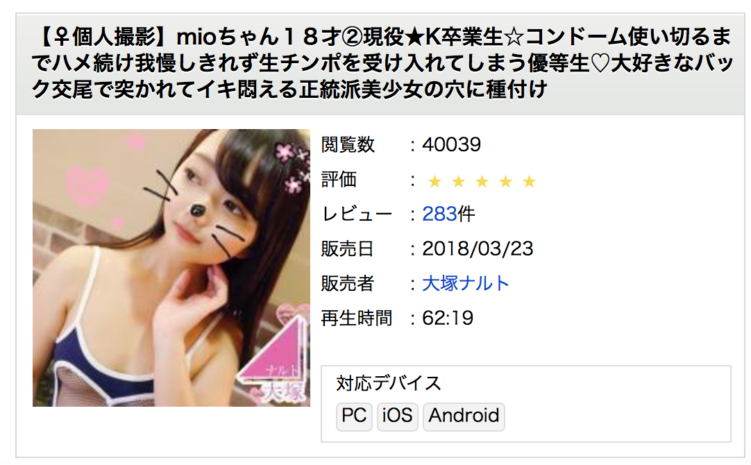Click the 対応デバイス section heading

[389, 384]
